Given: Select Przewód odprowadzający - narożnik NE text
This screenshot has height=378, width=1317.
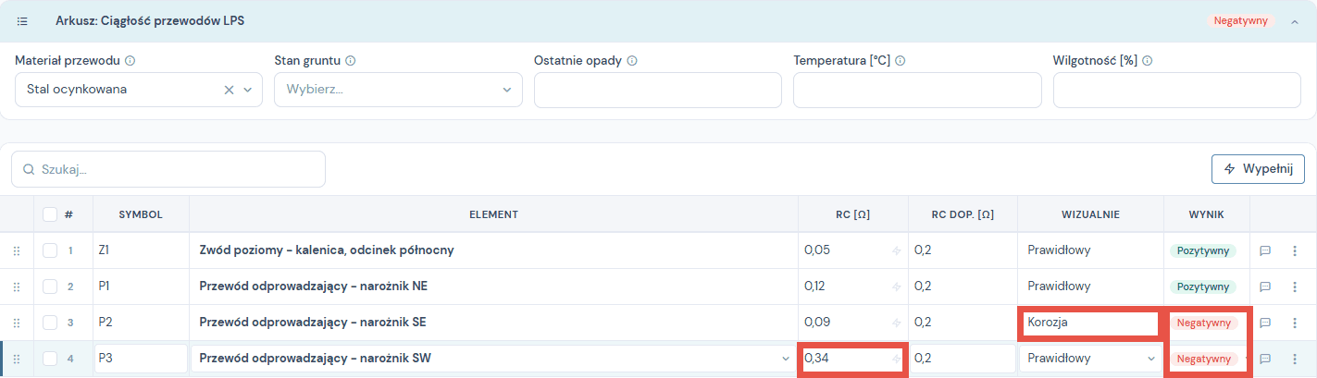Looking at the screenshot, I should pyautogui.click(x=313, y=287).
